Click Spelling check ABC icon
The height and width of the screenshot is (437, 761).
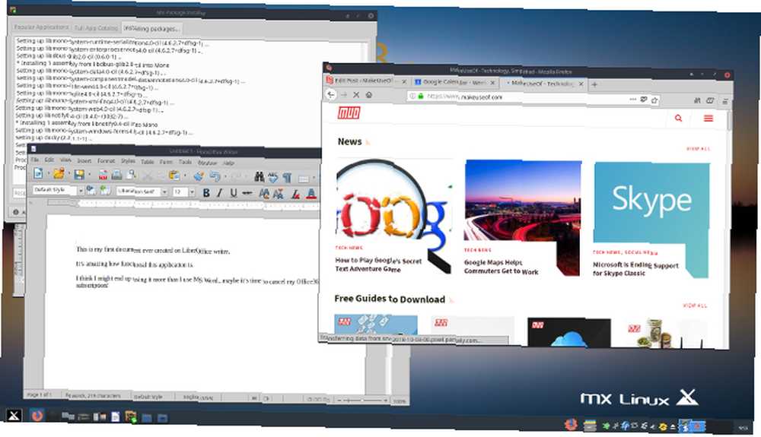[273, 178]
